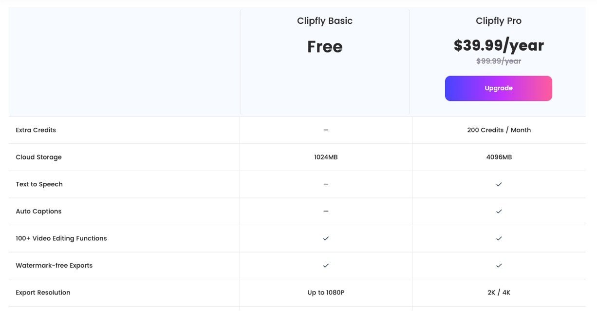The height and width of the screenshot is (311, 597).
Task: Click the Basic dash icon for Text to Speech
Action: (326, 184)
